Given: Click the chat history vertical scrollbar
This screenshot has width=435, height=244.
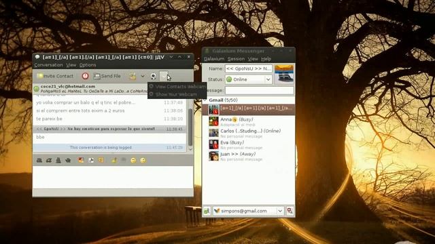Looking at the screenshot, I should [x=190, y=127].
